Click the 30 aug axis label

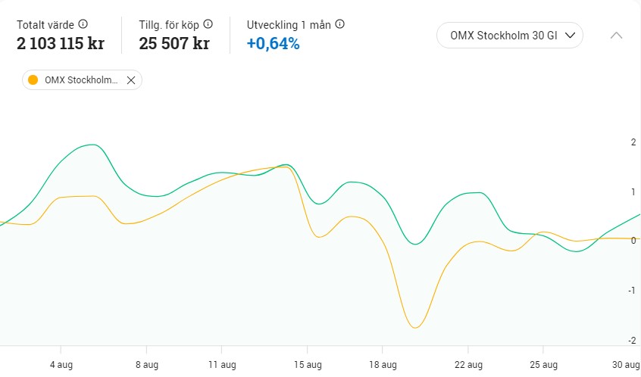pos(625,364)
